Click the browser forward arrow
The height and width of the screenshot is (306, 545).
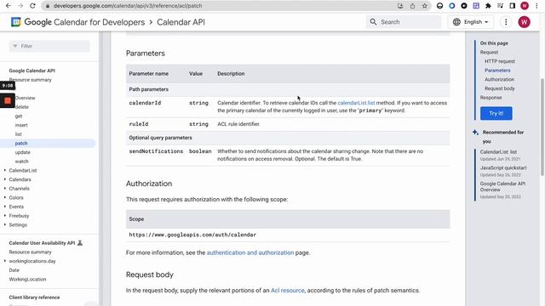(20, 6)
